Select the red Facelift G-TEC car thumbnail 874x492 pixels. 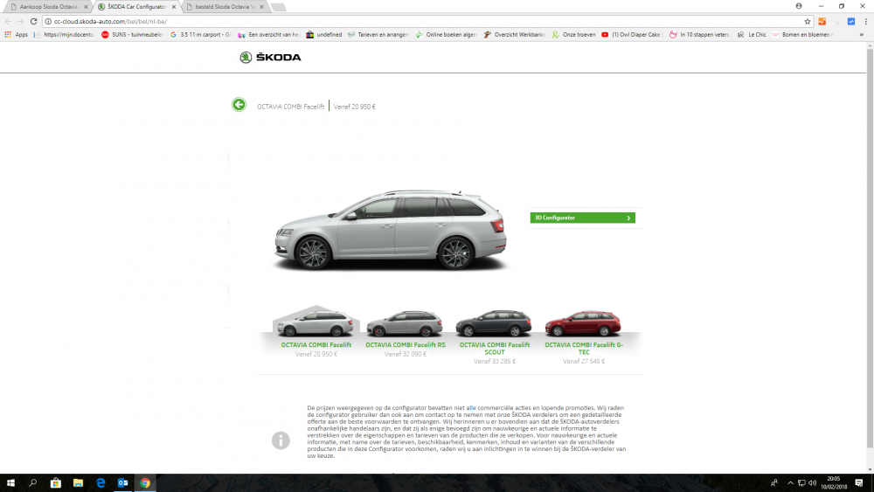coord(583,323)
